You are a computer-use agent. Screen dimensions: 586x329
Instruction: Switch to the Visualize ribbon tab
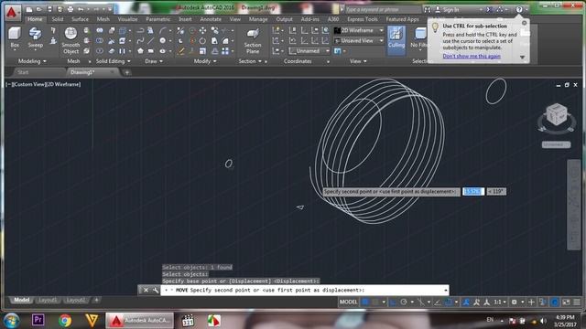click(127, 19)
